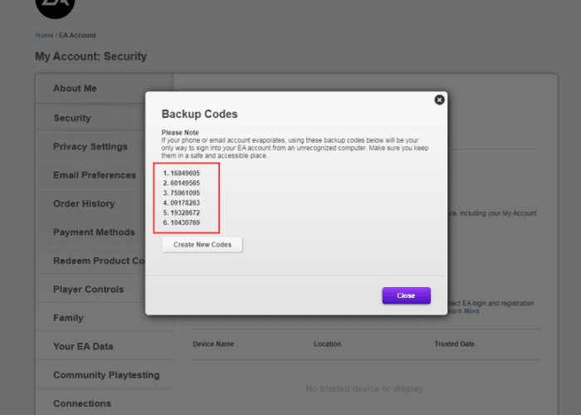The height and width of the screenshot is (415, 581).
Task: Click No trusted device to display text
Action: tap(365, 388)
